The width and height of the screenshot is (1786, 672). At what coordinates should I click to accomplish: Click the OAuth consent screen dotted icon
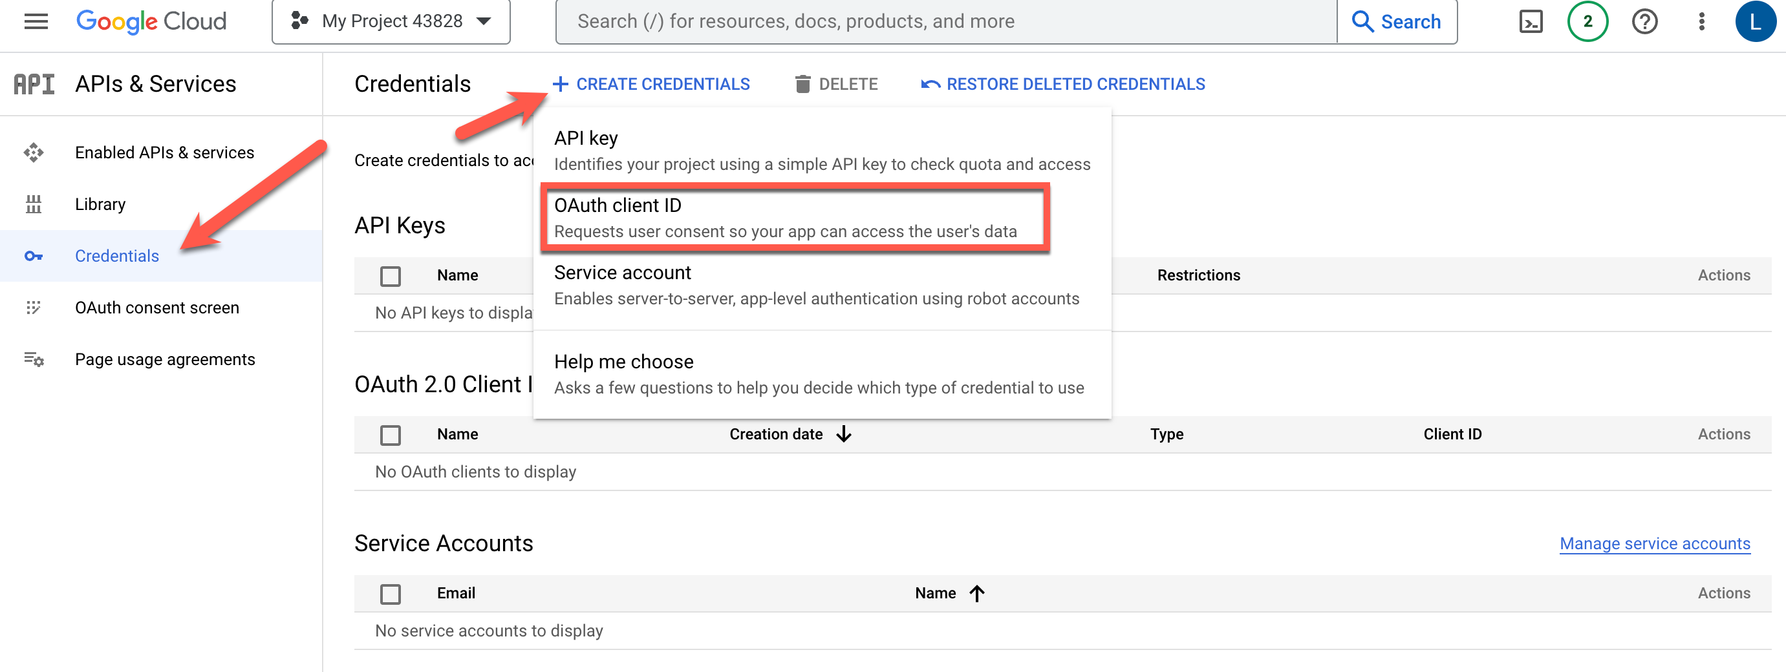click(x=33, y=308)
